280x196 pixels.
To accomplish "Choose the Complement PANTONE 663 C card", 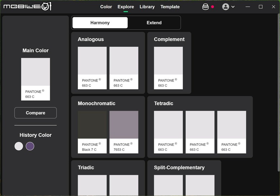I will pos(168,68).
